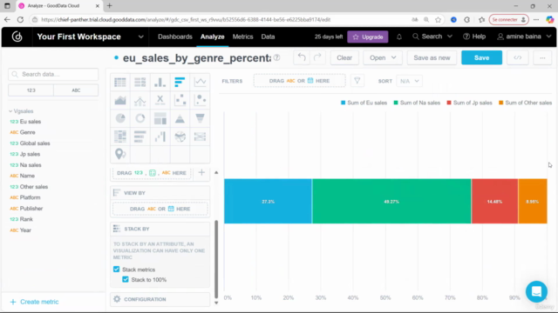The height and width of the screenshot is (313, 558).
Task: Select the Scatter plot visualization
Action: pyautogui.click(x=180, y=101)
